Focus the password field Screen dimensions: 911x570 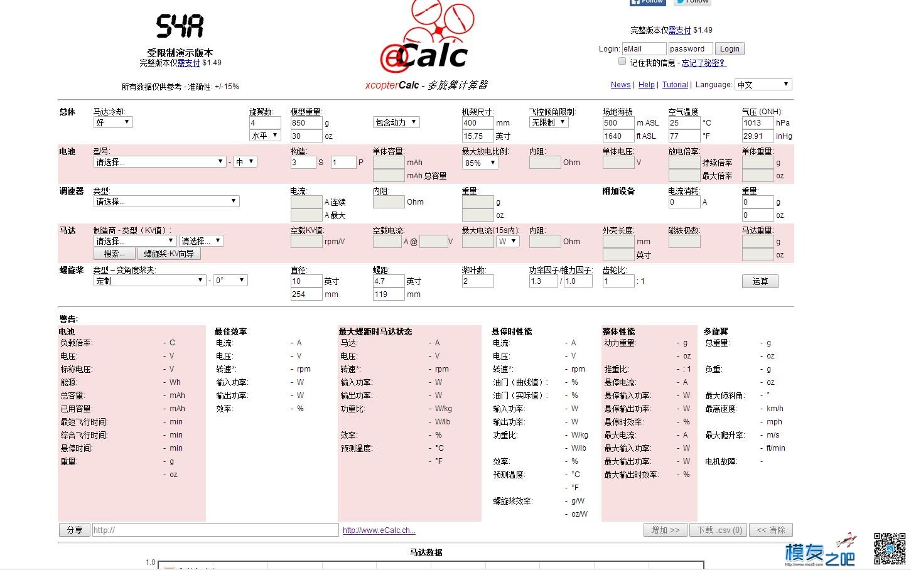click(x=691, y=49)
